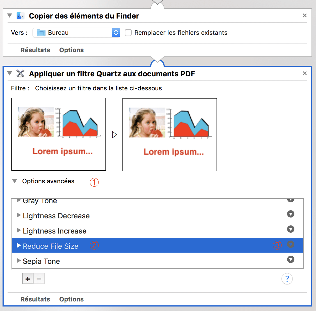Image resolution: width=316 pixels, height=311 pixels.
Task: Remove the filter using the minus button
Action: click(39, 279)
